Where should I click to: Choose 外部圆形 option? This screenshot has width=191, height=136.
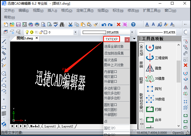[111, 115]
